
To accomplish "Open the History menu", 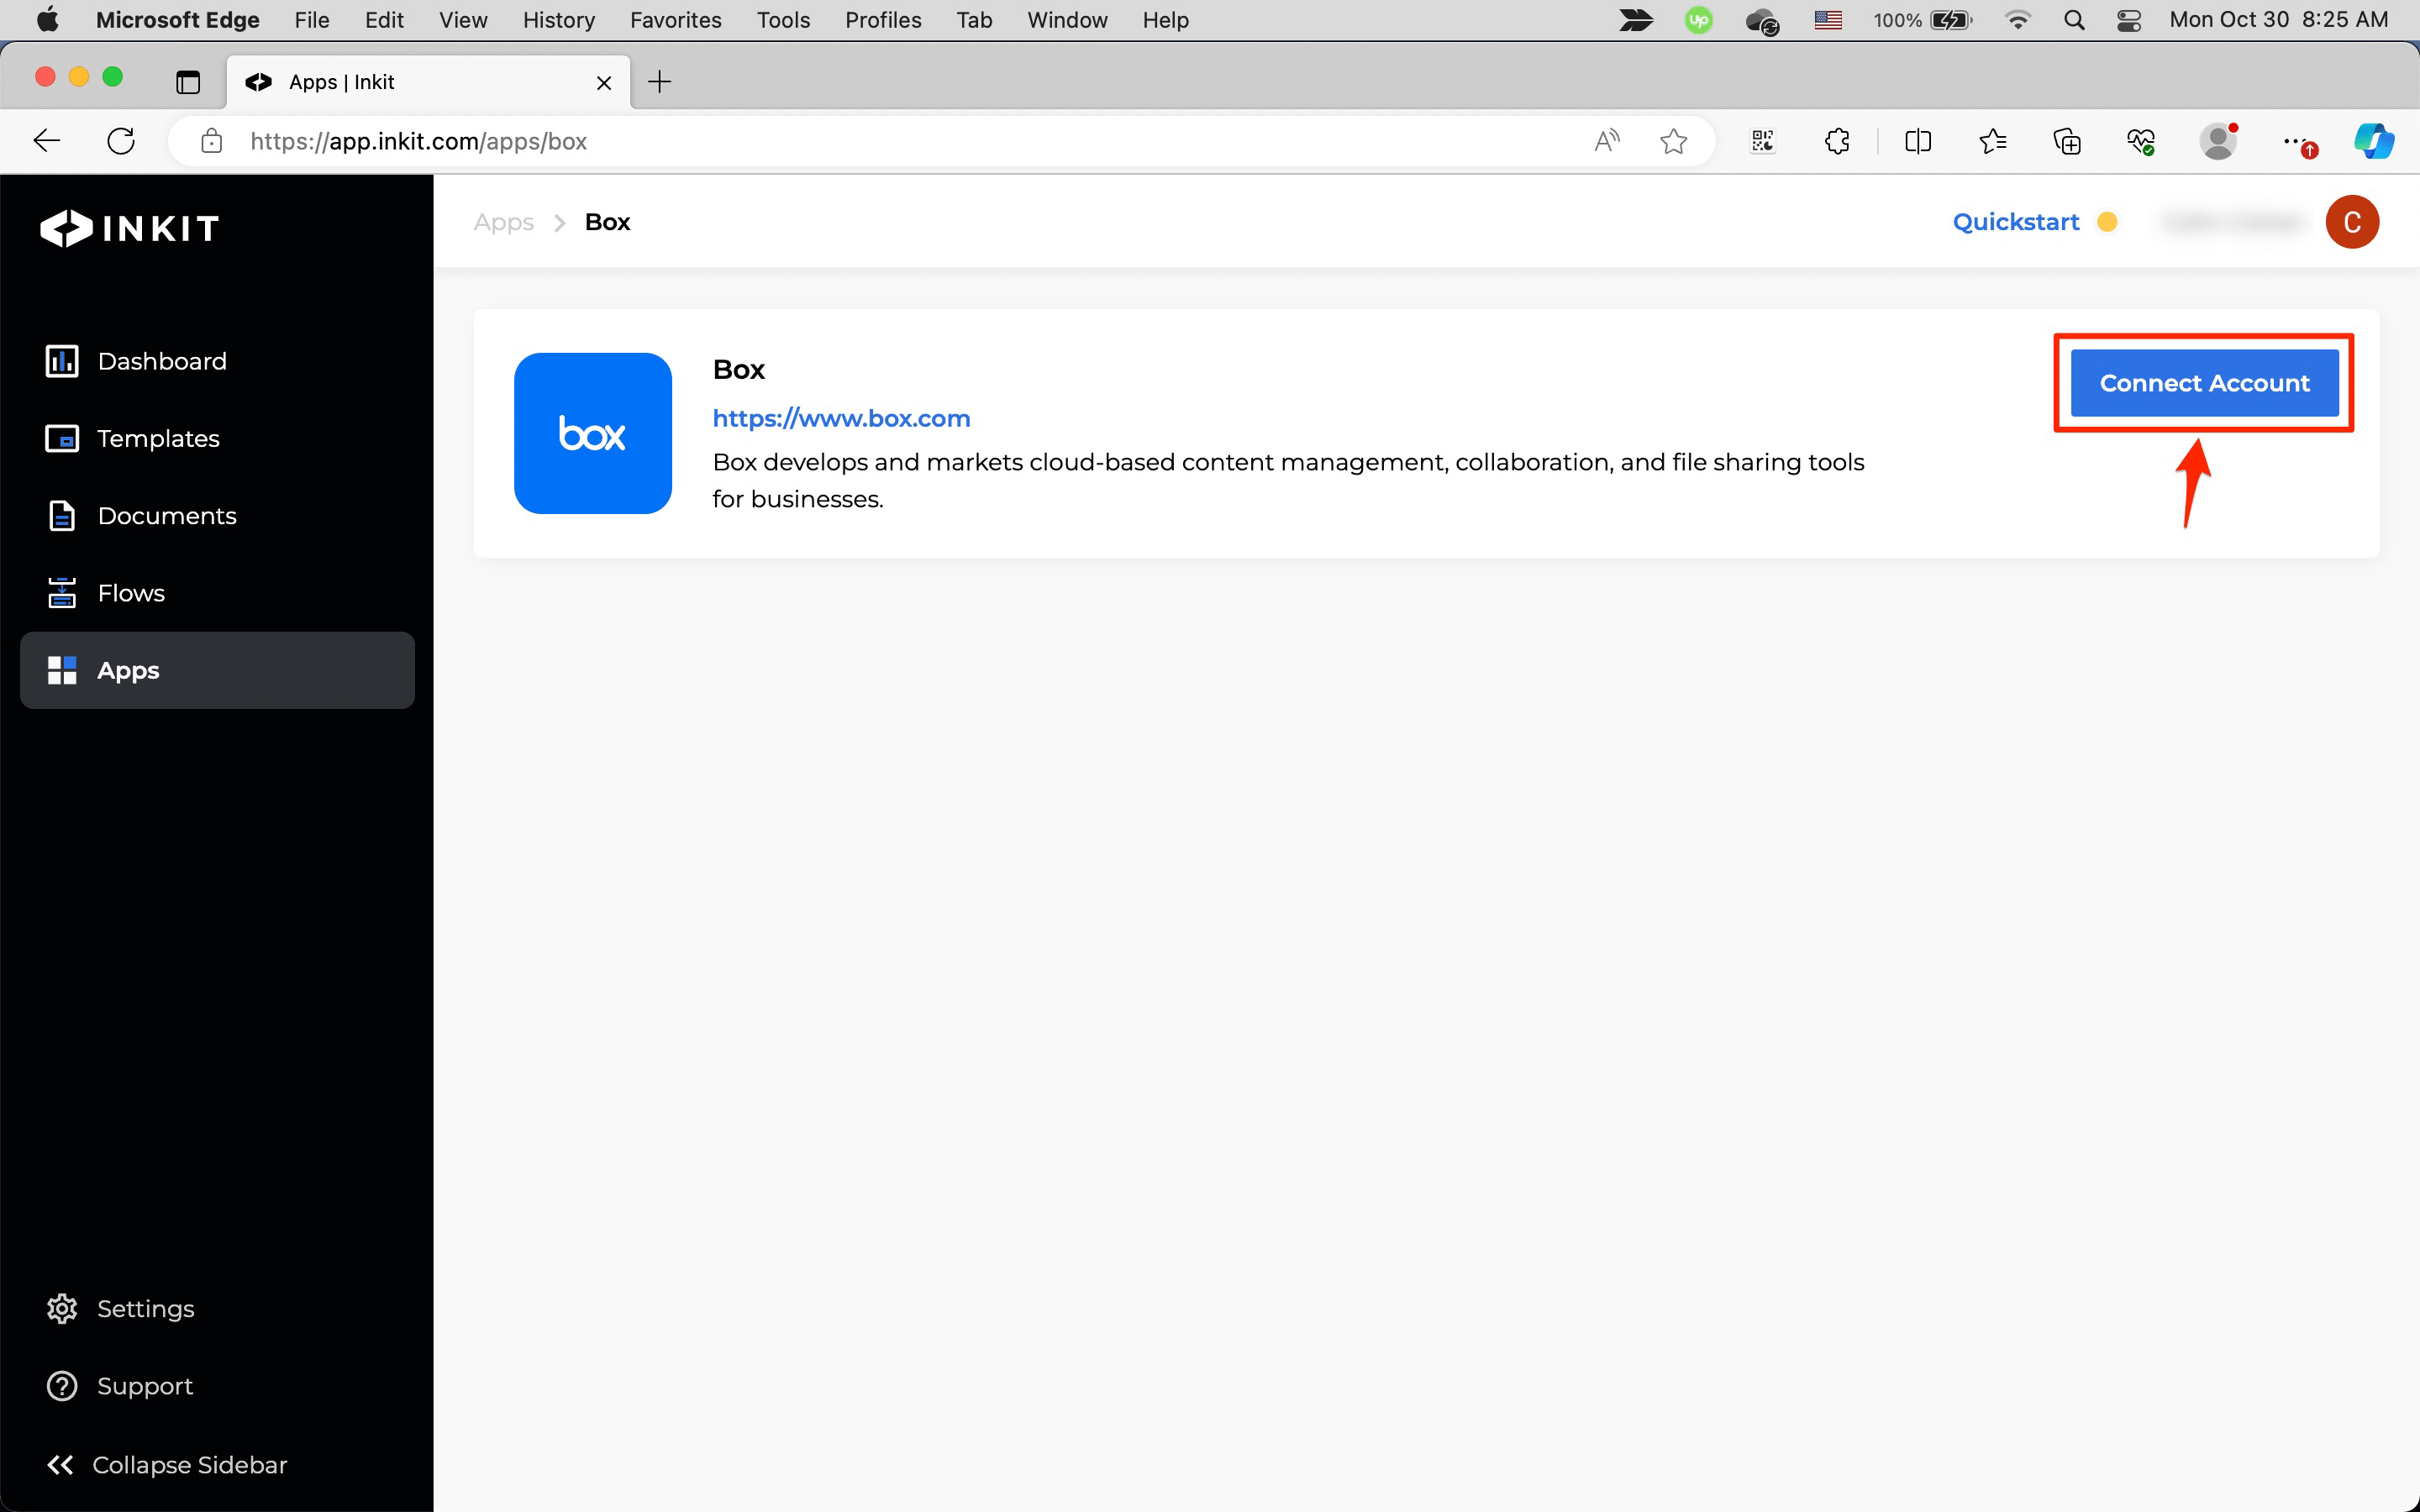I will (x=558, y=20).
